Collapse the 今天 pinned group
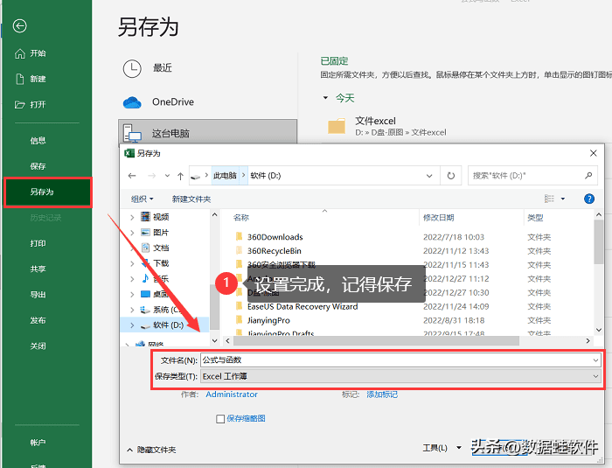Image resolution: width=612 pixels, height=468 pixels. point(326,98)
